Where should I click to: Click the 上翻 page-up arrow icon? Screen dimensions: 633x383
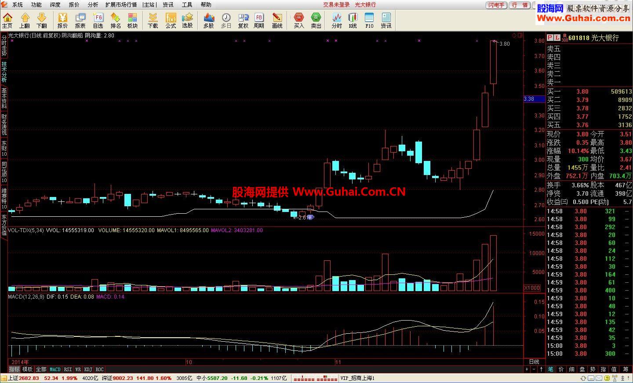(25, 20)
